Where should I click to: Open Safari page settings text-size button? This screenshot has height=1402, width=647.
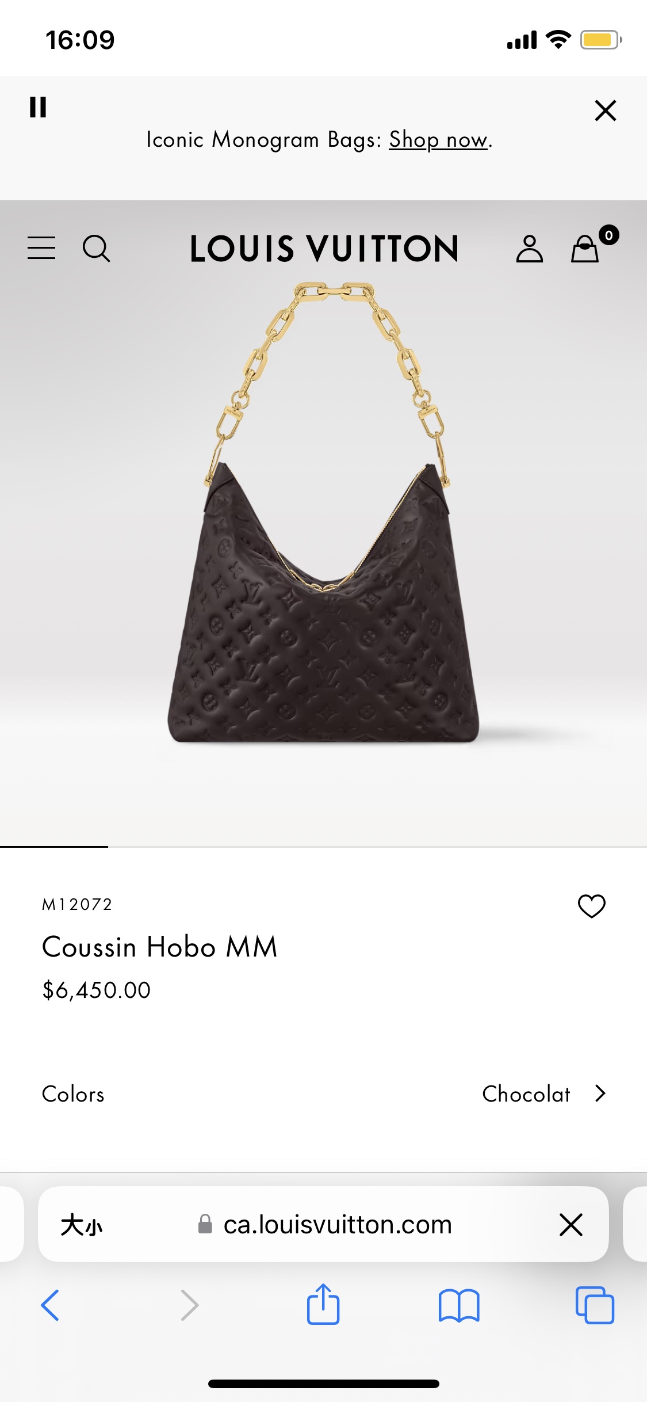82,1225
